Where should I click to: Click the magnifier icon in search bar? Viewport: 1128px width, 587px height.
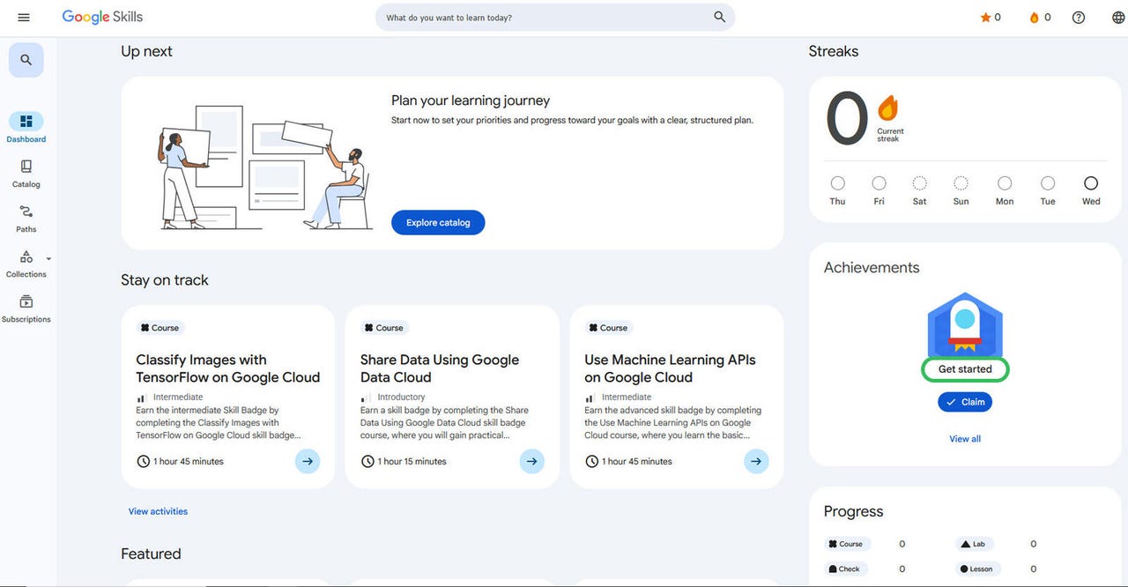pyautogui.click(x=719, y=18)
